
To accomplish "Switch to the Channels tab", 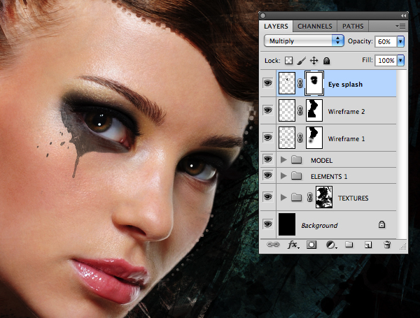I will (315, 27).
